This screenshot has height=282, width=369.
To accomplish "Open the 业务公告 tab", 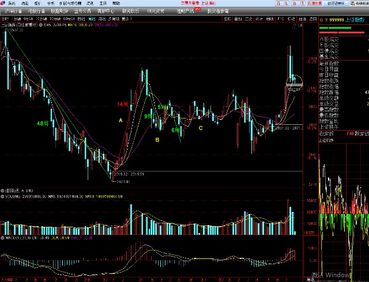I will 82,11.
